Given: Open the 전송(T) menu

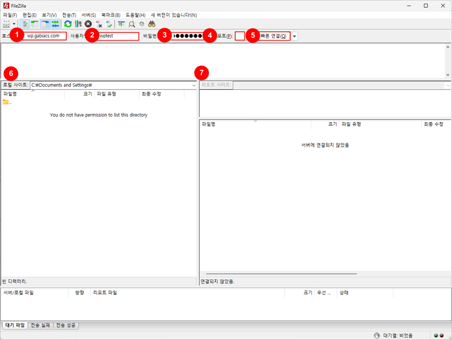Looking at the screenshot, I should pyautogui.click(x=69, y=15).
